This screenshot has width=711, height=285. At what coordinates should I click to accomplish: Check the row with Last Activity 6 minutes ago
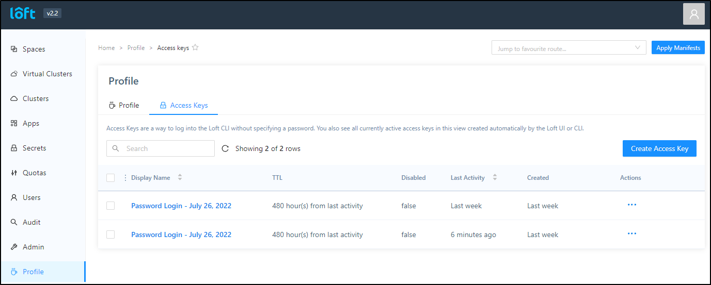tap(110, 234)
